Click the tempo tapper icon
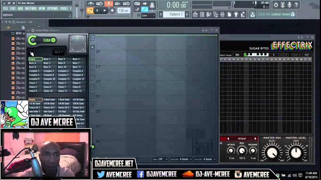321x180 pixels. tap(243, 15)
